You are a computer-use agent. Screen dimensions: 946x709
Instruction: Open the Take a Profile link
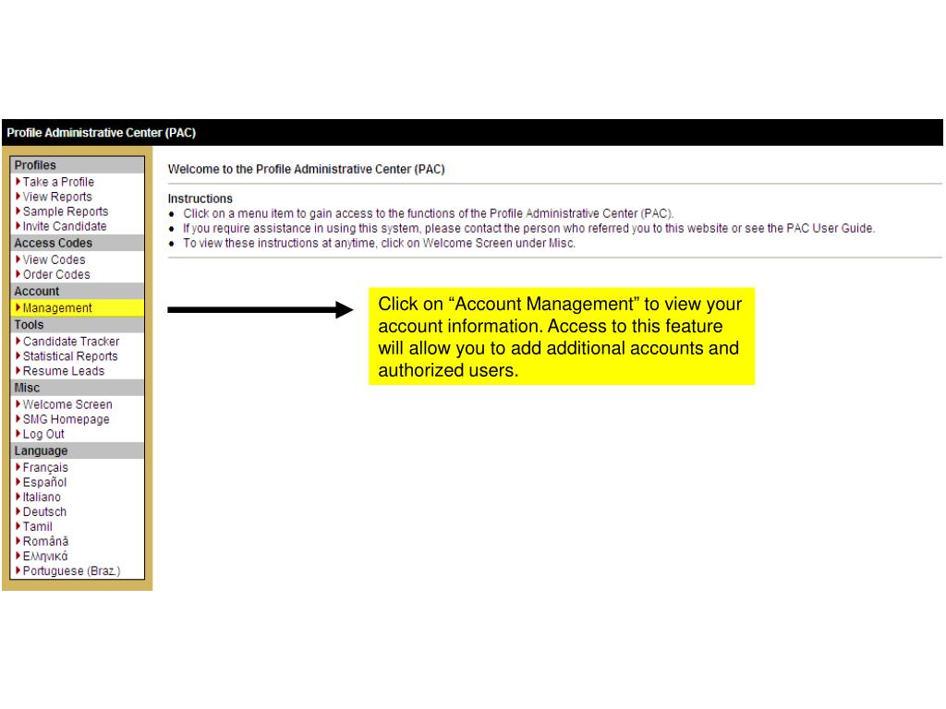tap(58, 182)
